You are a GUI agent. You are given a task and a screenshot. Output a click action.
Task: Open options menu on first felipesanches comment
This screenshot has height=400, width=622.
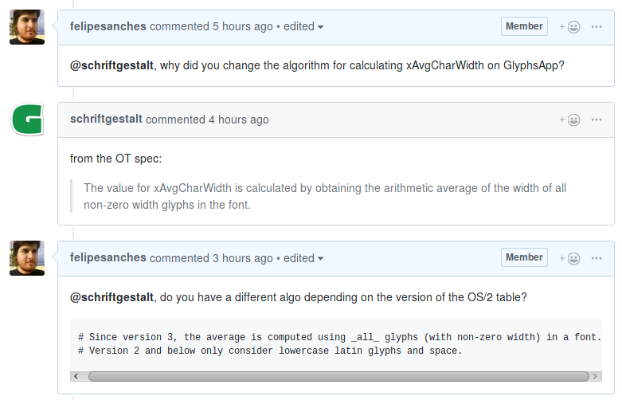click(597, 26)
